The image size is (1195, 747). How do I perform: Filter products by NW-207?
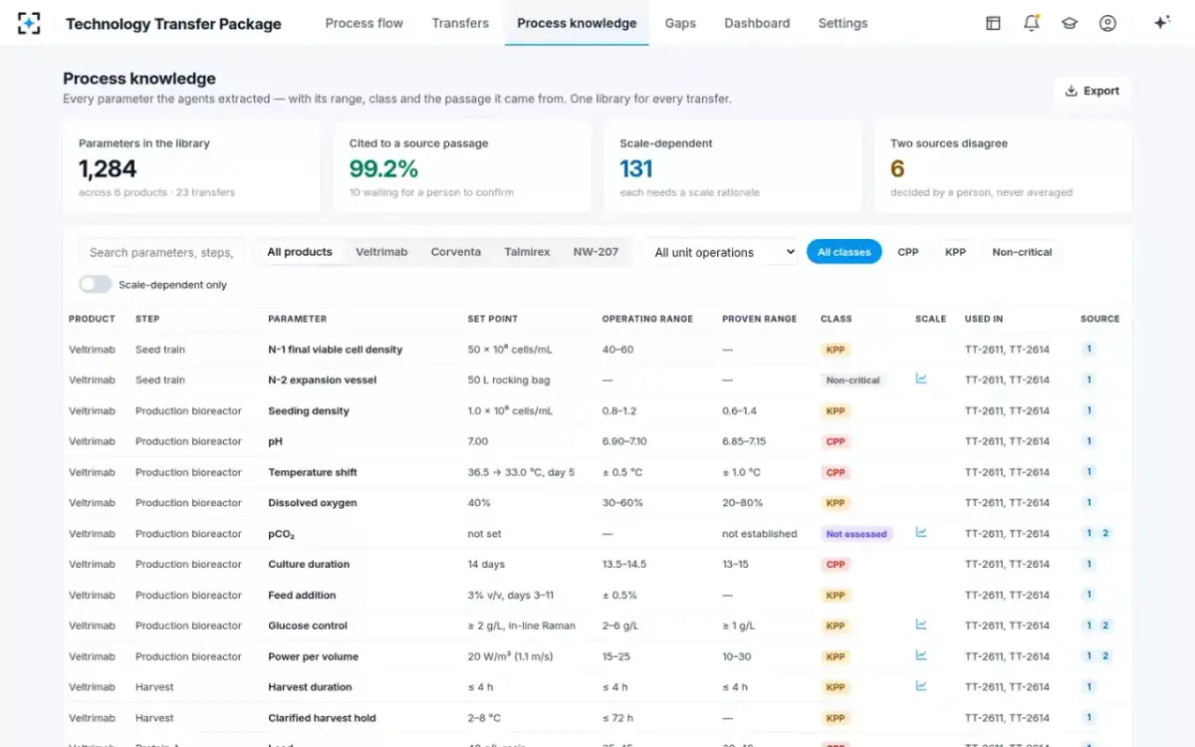click(596, 252)
